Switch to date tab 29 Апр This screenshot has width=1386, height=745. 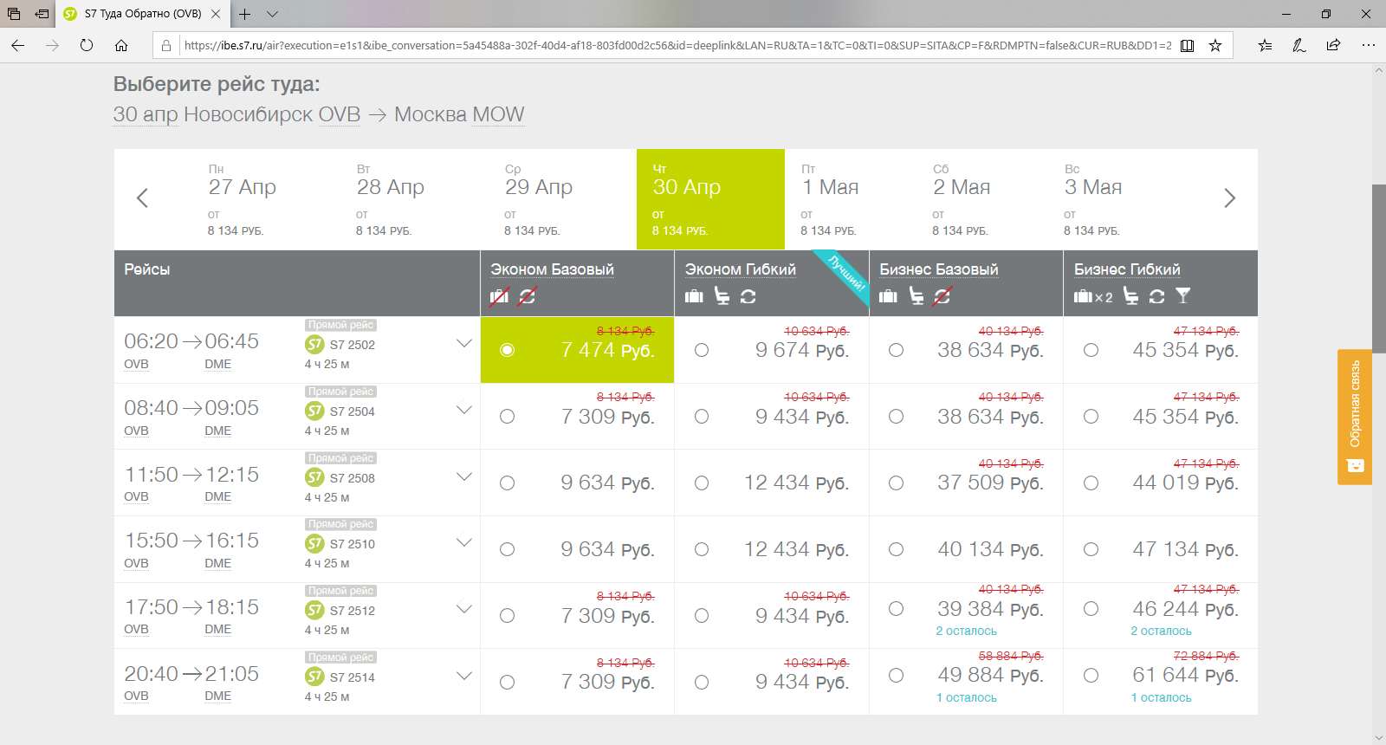tap(563, 199)
